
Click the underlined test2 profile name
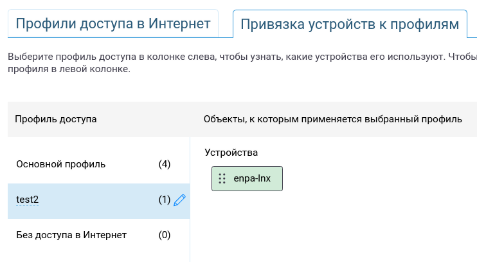(28, 200)
